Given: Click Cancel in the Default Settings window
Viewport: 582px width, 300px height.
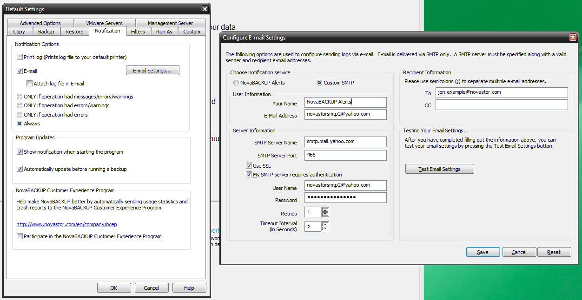Looking at the screenshot, I should pos(152,288).
